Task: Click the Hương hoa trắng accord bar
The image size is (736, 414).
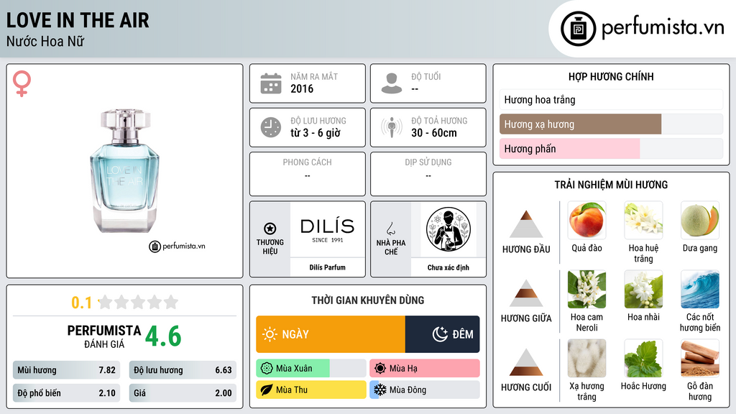Action: (x=611, y=99)
